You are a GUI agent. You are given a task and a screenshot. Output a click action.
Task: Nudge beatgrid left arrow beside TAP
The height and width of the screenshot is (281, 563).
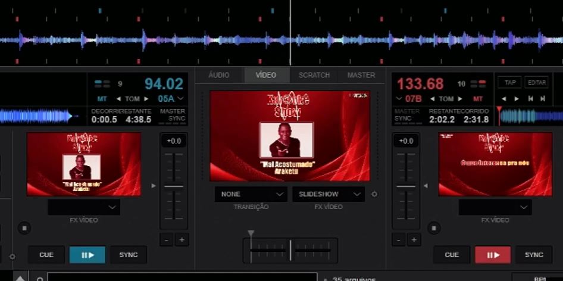click(503, 99)
